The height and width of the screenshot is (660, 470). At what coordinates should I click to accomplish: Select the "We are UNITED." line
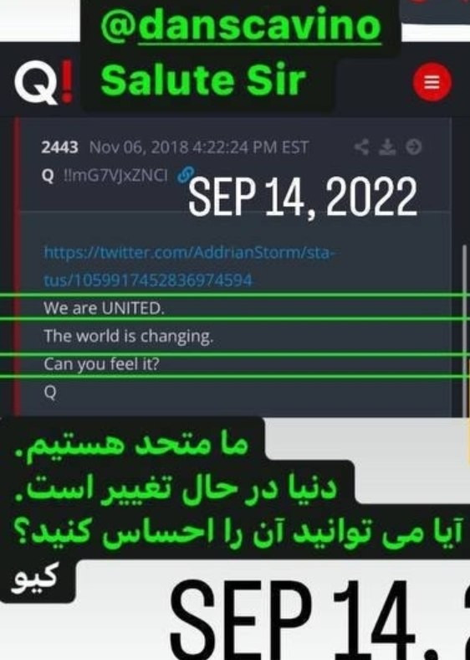tap(104, 308)
